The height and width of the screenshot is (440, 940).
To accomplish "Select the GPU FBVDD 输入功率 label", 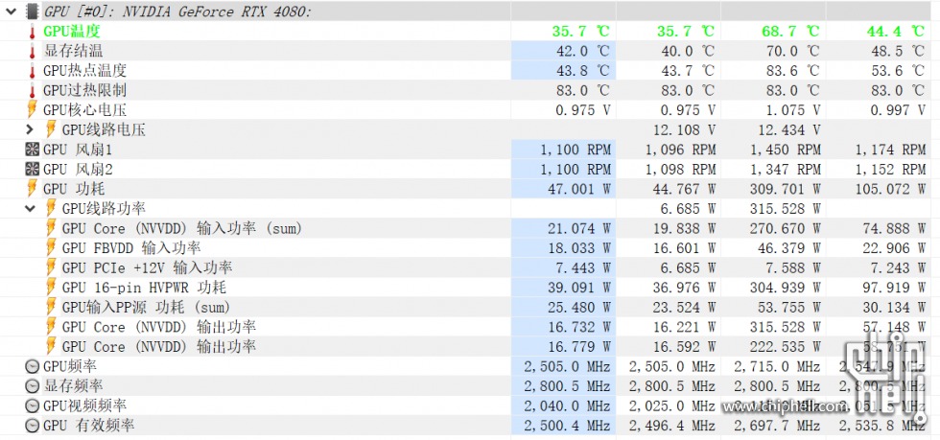I will click(131, 248).
